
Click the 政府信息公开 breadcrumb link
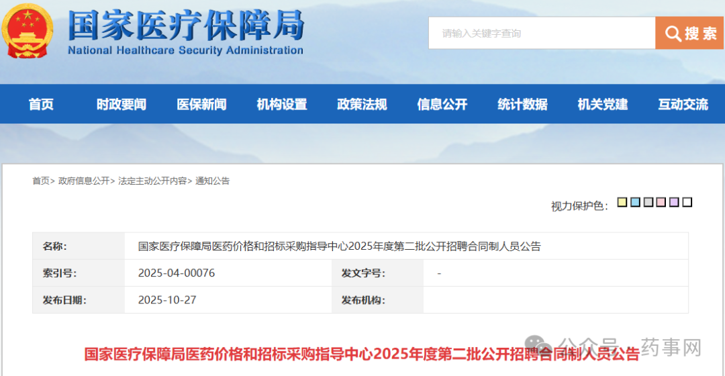[84, 181]
